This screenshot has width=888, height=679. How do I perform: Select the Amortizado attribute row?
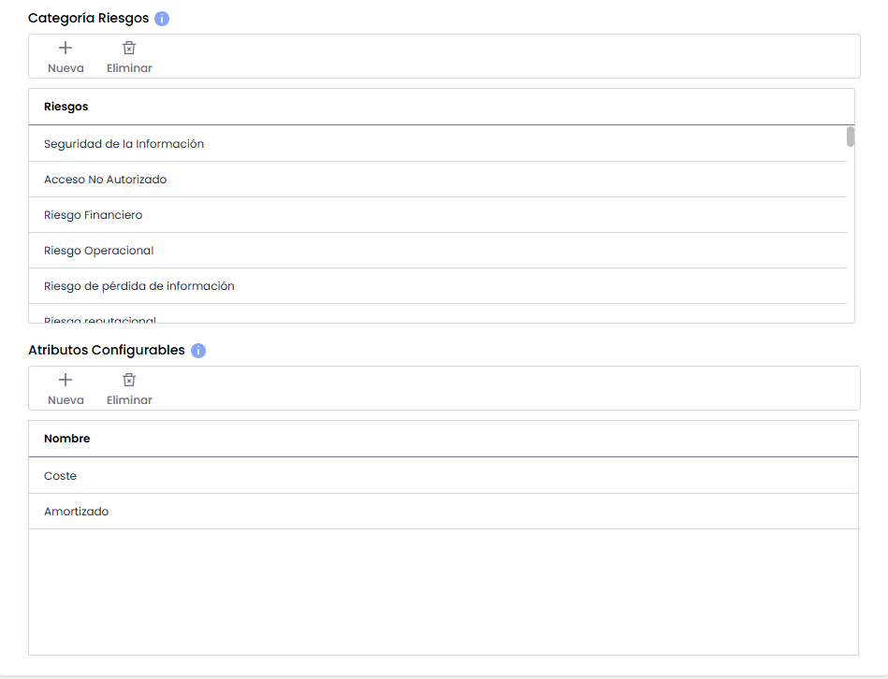pos(76,512)
